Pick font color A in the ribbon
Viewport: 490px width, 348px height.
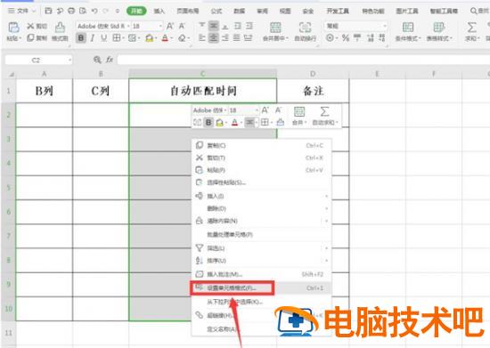pos(165,38)
